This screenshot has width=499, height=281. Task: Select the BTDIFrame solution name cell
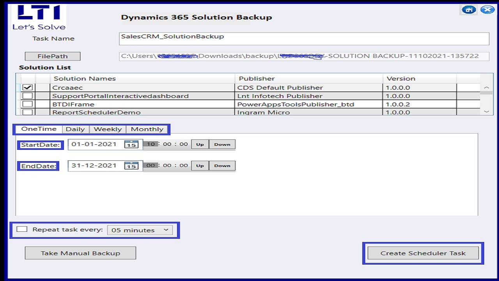143,104
